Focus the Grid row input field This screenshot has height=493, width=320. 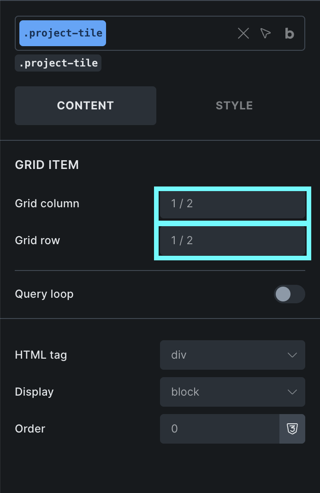232,240
